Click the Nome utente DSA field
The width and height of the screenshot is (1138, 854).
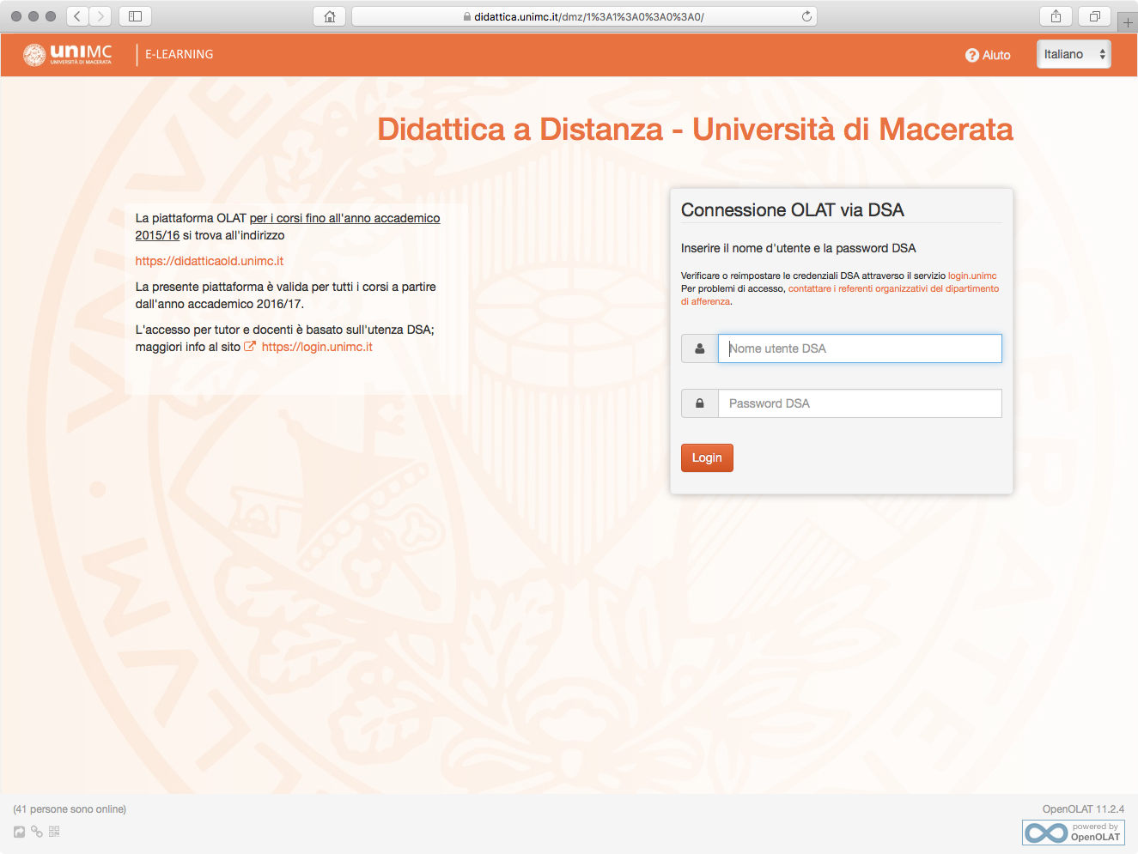coord(860,348)
